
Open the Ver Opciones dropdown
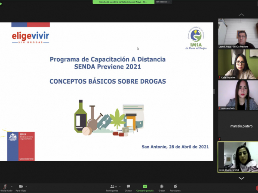tap(163, 2)
